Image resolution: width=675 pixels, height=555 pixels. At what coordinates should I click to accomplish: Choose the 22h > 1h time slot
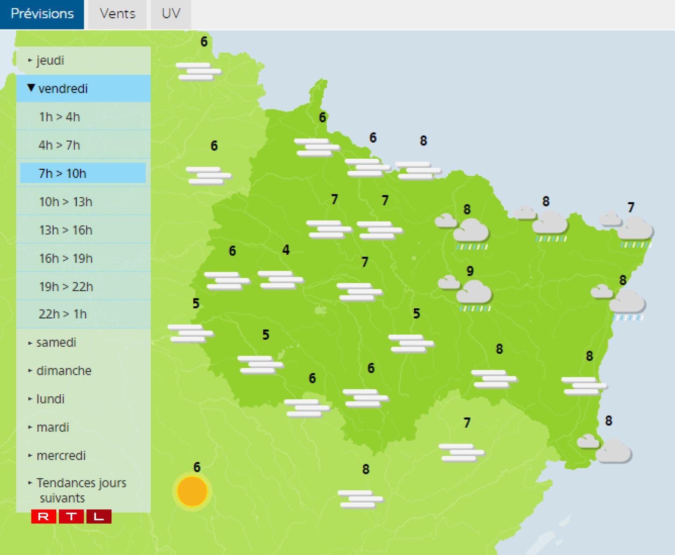click(63, 314)
